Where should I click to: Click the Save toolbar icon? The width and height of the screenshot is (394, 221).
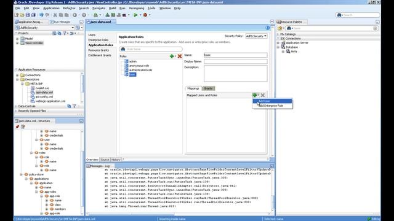click(x=28, y=15)
